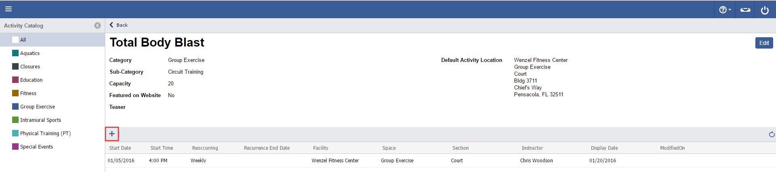776x172 pixels.
Task: Go back using the Back link
Action: (119, 25)
